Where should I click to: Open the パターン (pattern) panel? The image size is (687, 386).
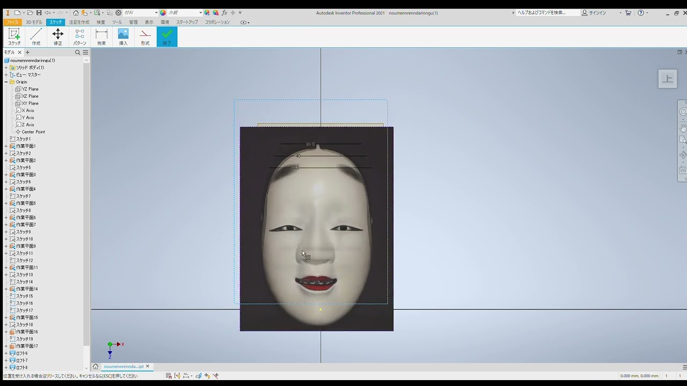[x=79, y=36]
